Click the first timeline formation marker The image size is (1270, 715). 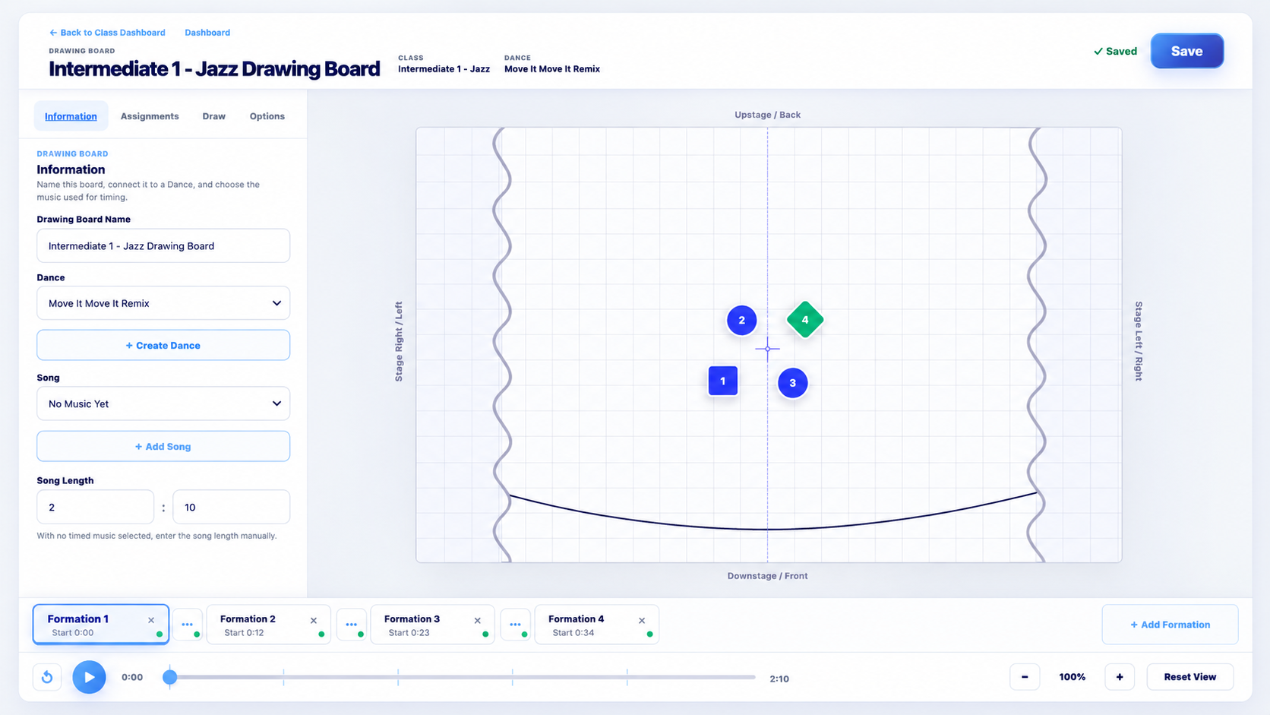283,677
